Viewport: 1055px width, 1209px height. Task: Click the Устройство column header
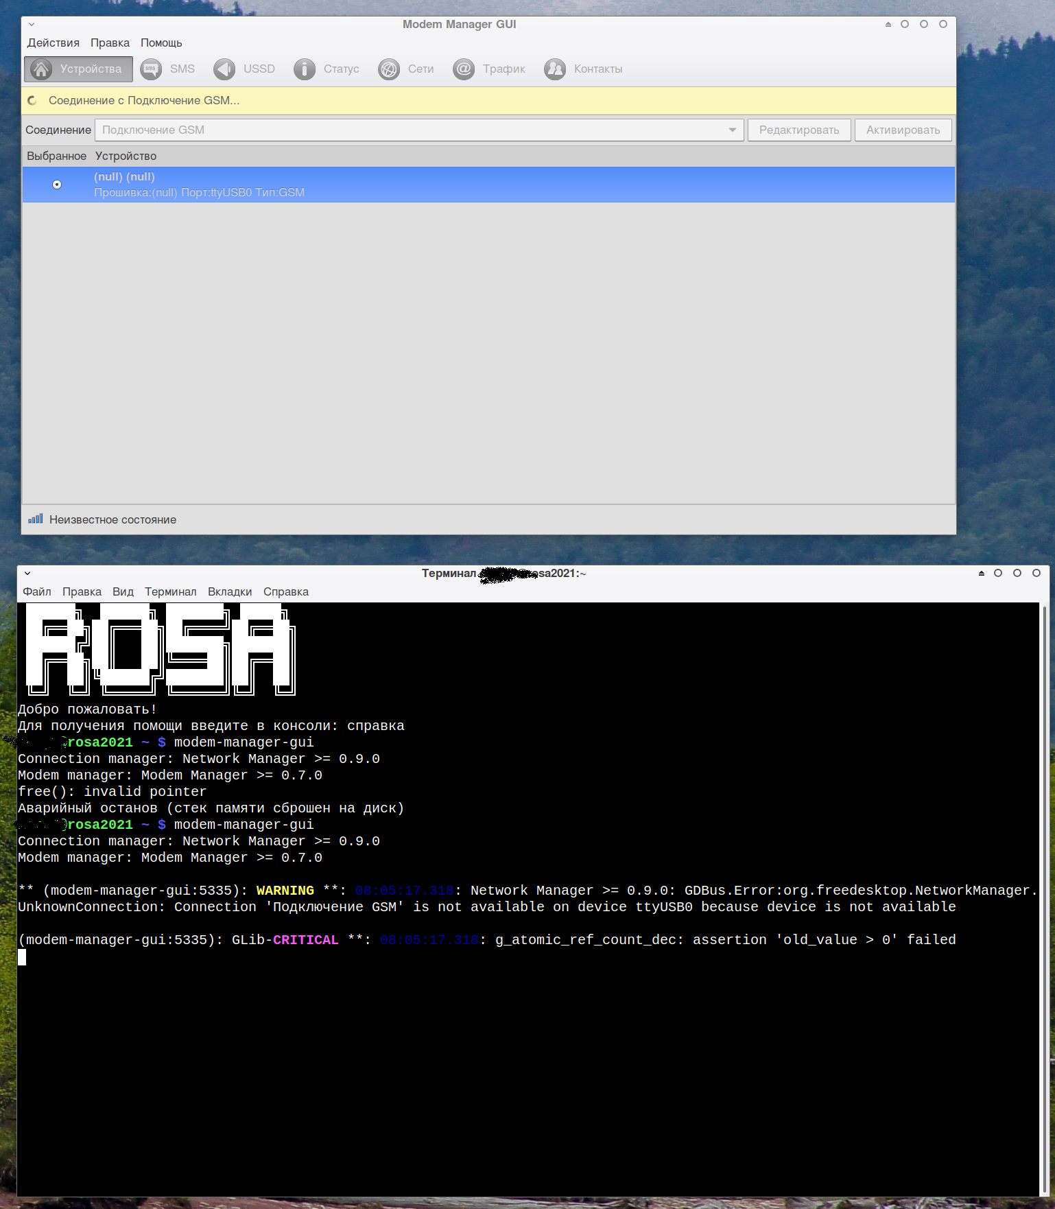[x=126, y=156]
